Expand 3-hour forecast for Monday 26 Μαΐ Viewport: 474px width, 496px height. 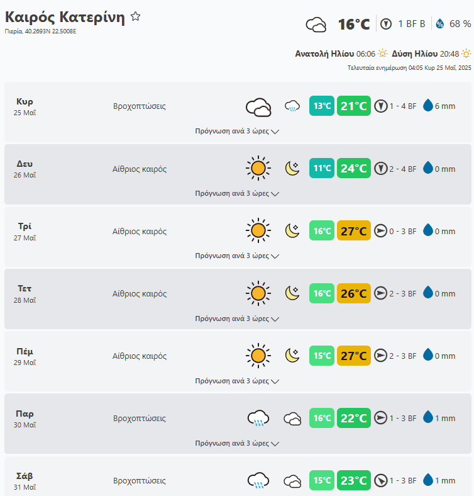(x=237, y=194)
